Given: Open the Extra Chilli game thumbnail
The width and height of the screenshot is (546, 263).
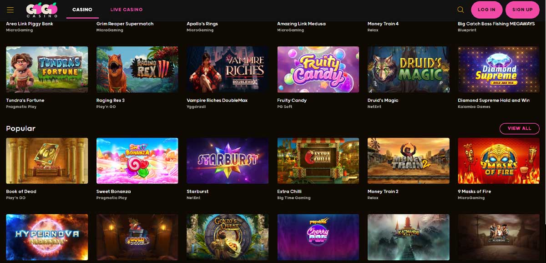Looking at the screenshot, I should (318, 161).
